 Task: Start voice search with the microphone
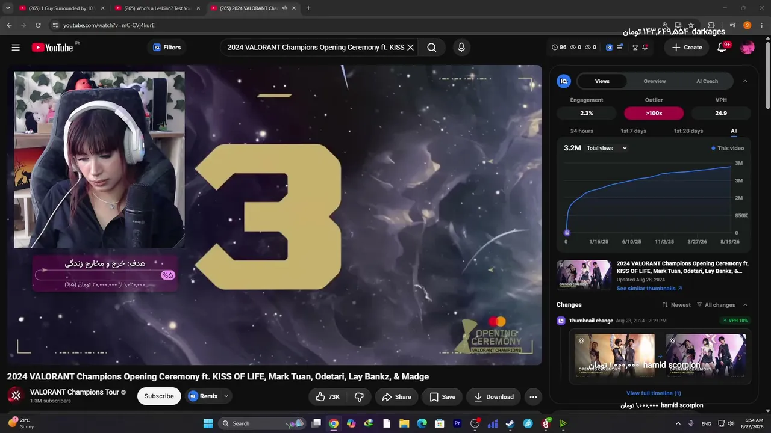tap(461, 48)
